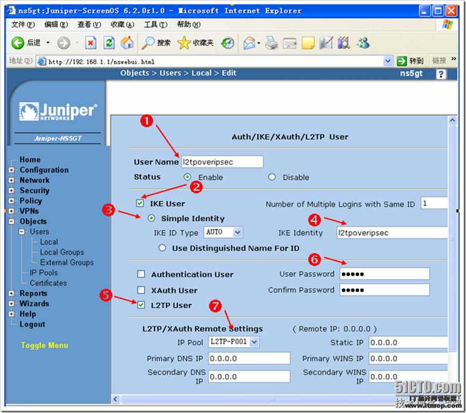
Task: Check the Authentication User checkbox
Action: 141,274
